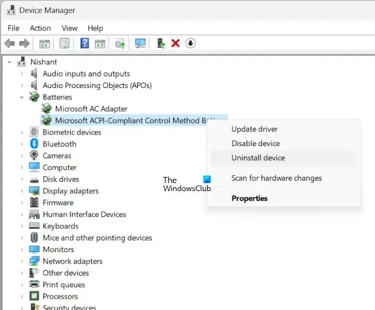Click the Bluetooth device category icon
375x310 pixels.
pos(34,144)
